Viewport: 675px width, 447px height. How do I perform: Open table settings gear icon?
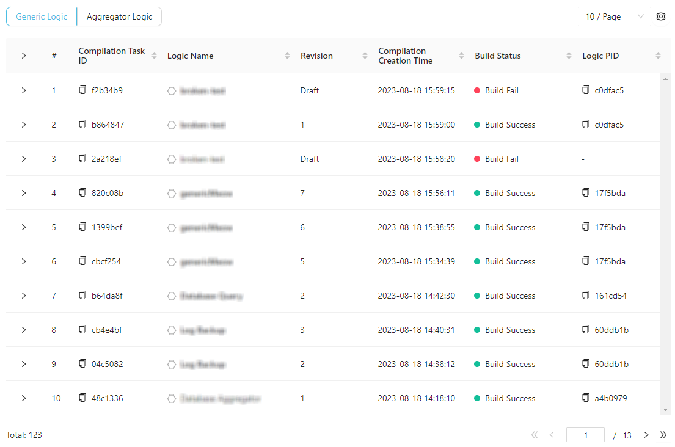pos(660,17)
